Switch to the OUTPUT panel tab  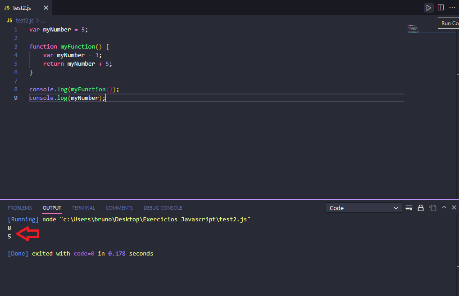pyautogui.click(x=52, y=208)
